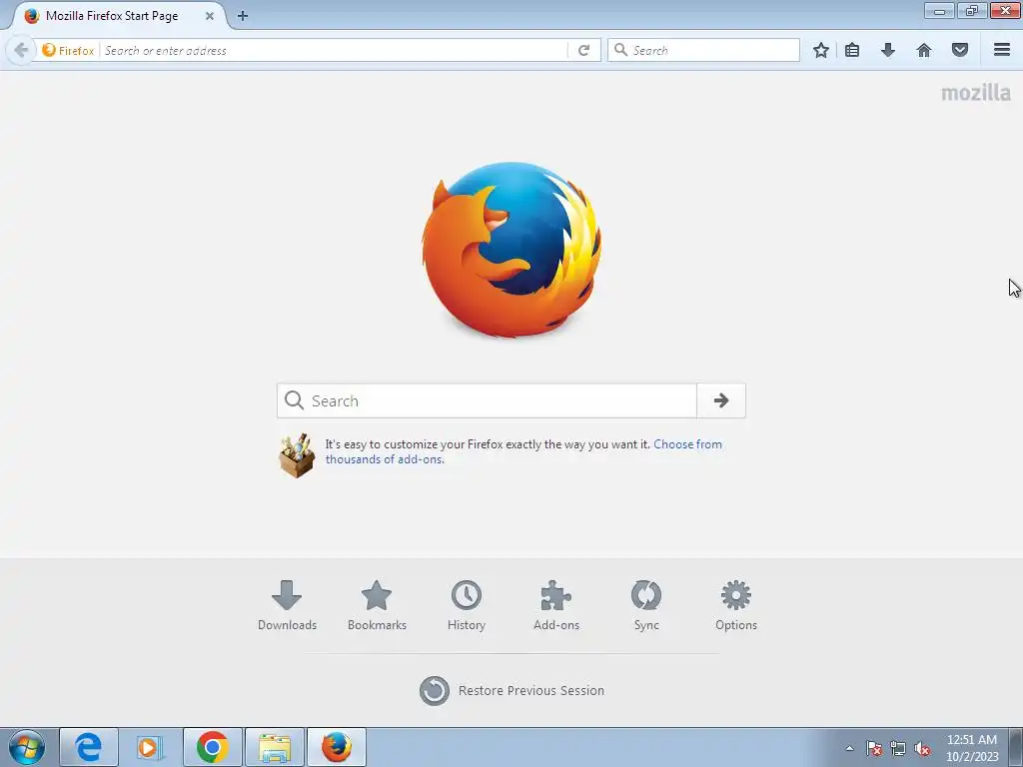
Task: Select the Mozilla Firefox Start Page tab
Action: (118, 16)
